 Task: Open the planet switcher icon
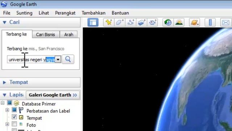195,23
